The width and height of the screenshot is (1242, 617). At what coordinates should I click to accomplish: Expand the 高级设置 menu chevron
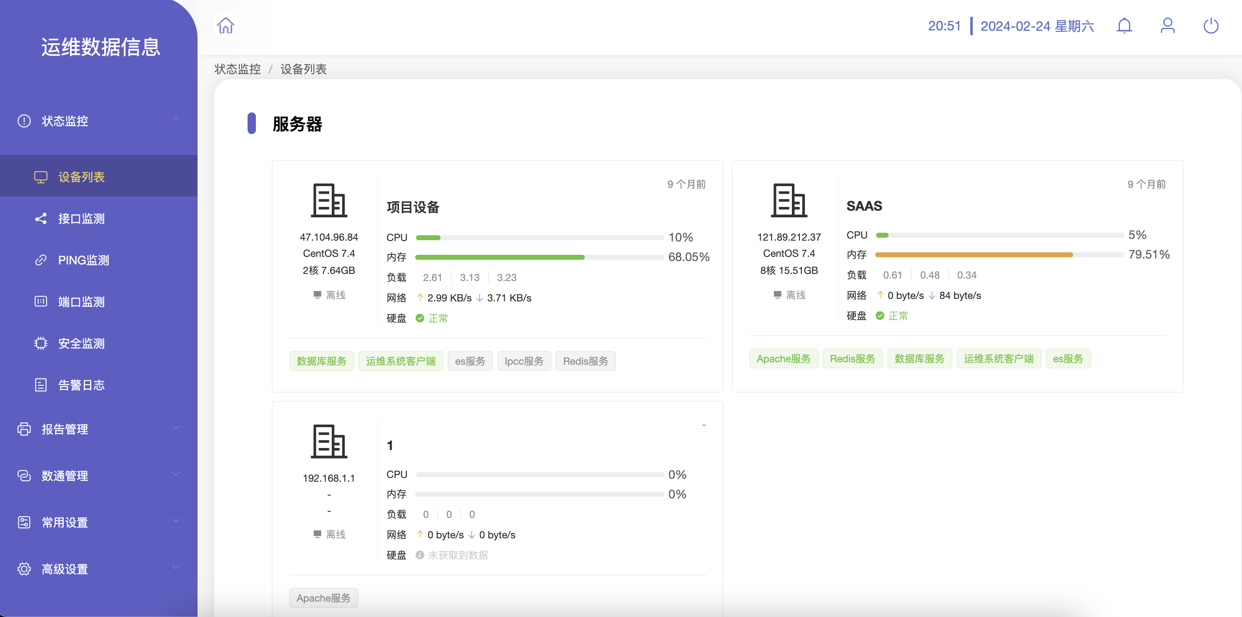(x=176, y=567)
